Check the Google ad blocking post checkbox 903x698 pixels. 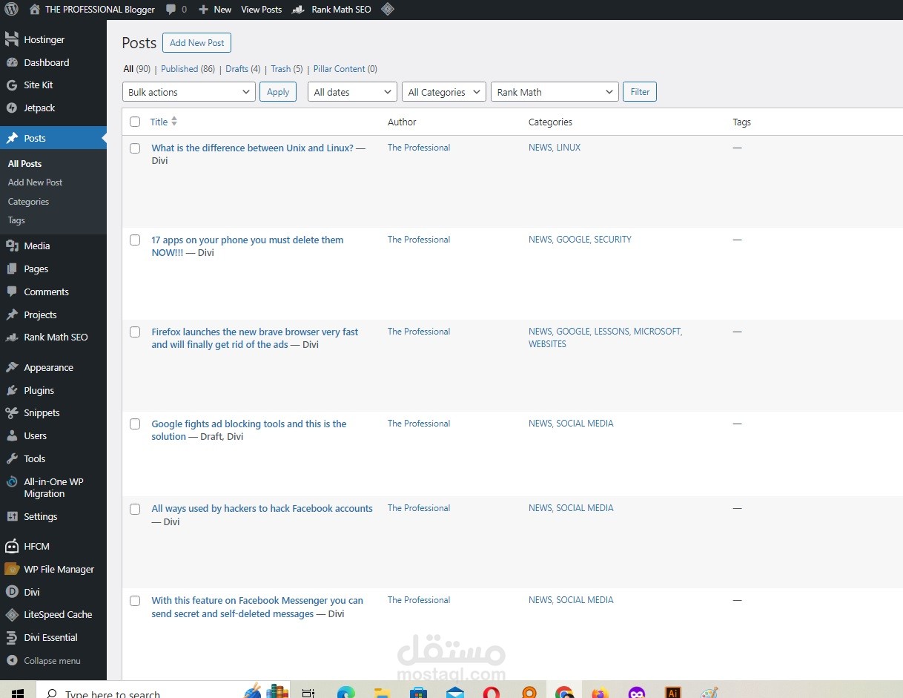click(x=135, y=424)
